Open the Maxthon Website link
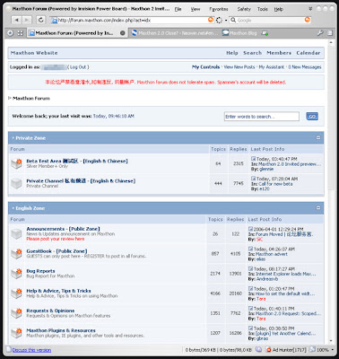The image size is (339, 359). coord(34,53)
